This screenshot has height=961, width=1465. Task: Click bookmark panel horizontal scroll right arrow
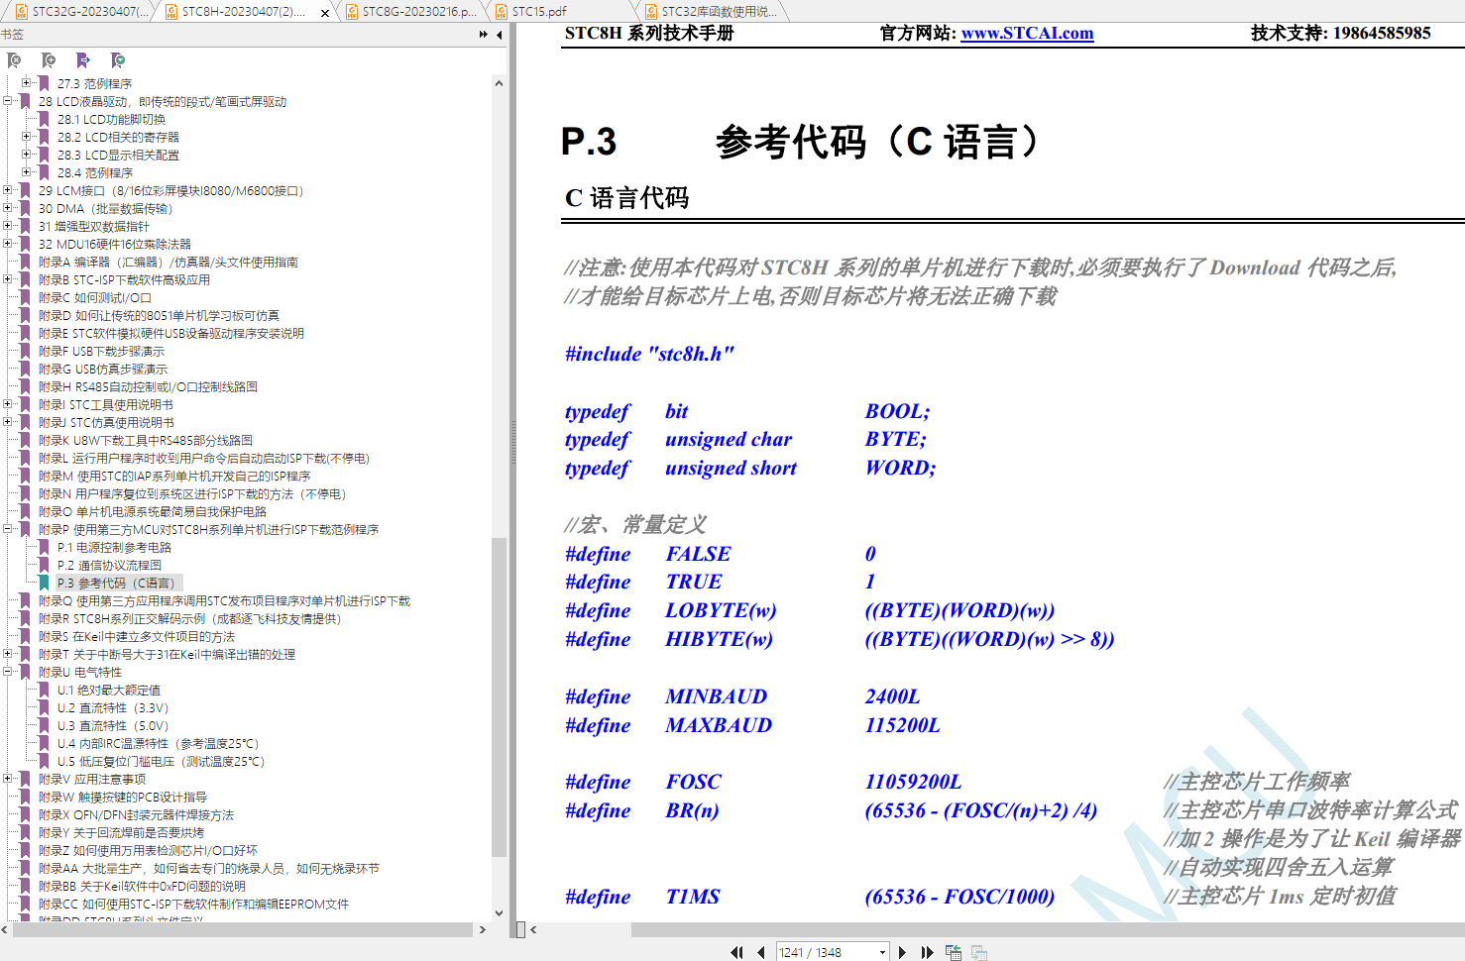pos(483,929)
